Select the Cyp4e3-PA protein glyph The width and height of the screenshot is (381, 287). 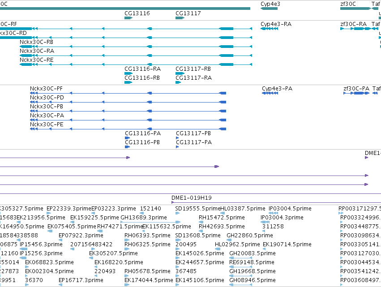pyautogui.click(x=270, y=93)
